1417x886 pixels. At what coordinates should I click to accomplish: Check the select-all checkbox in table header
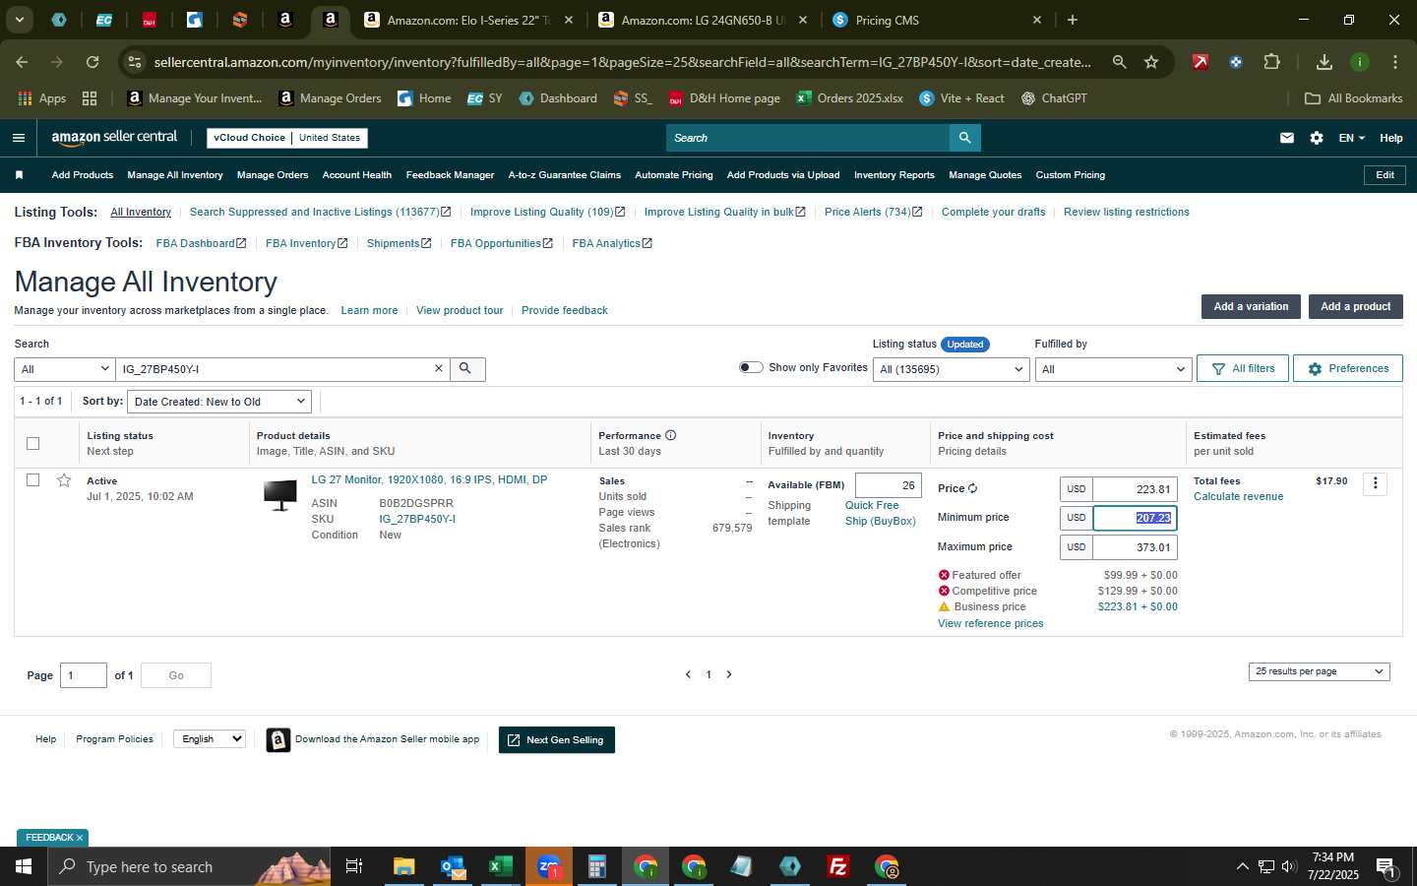(x=32, y=443)
